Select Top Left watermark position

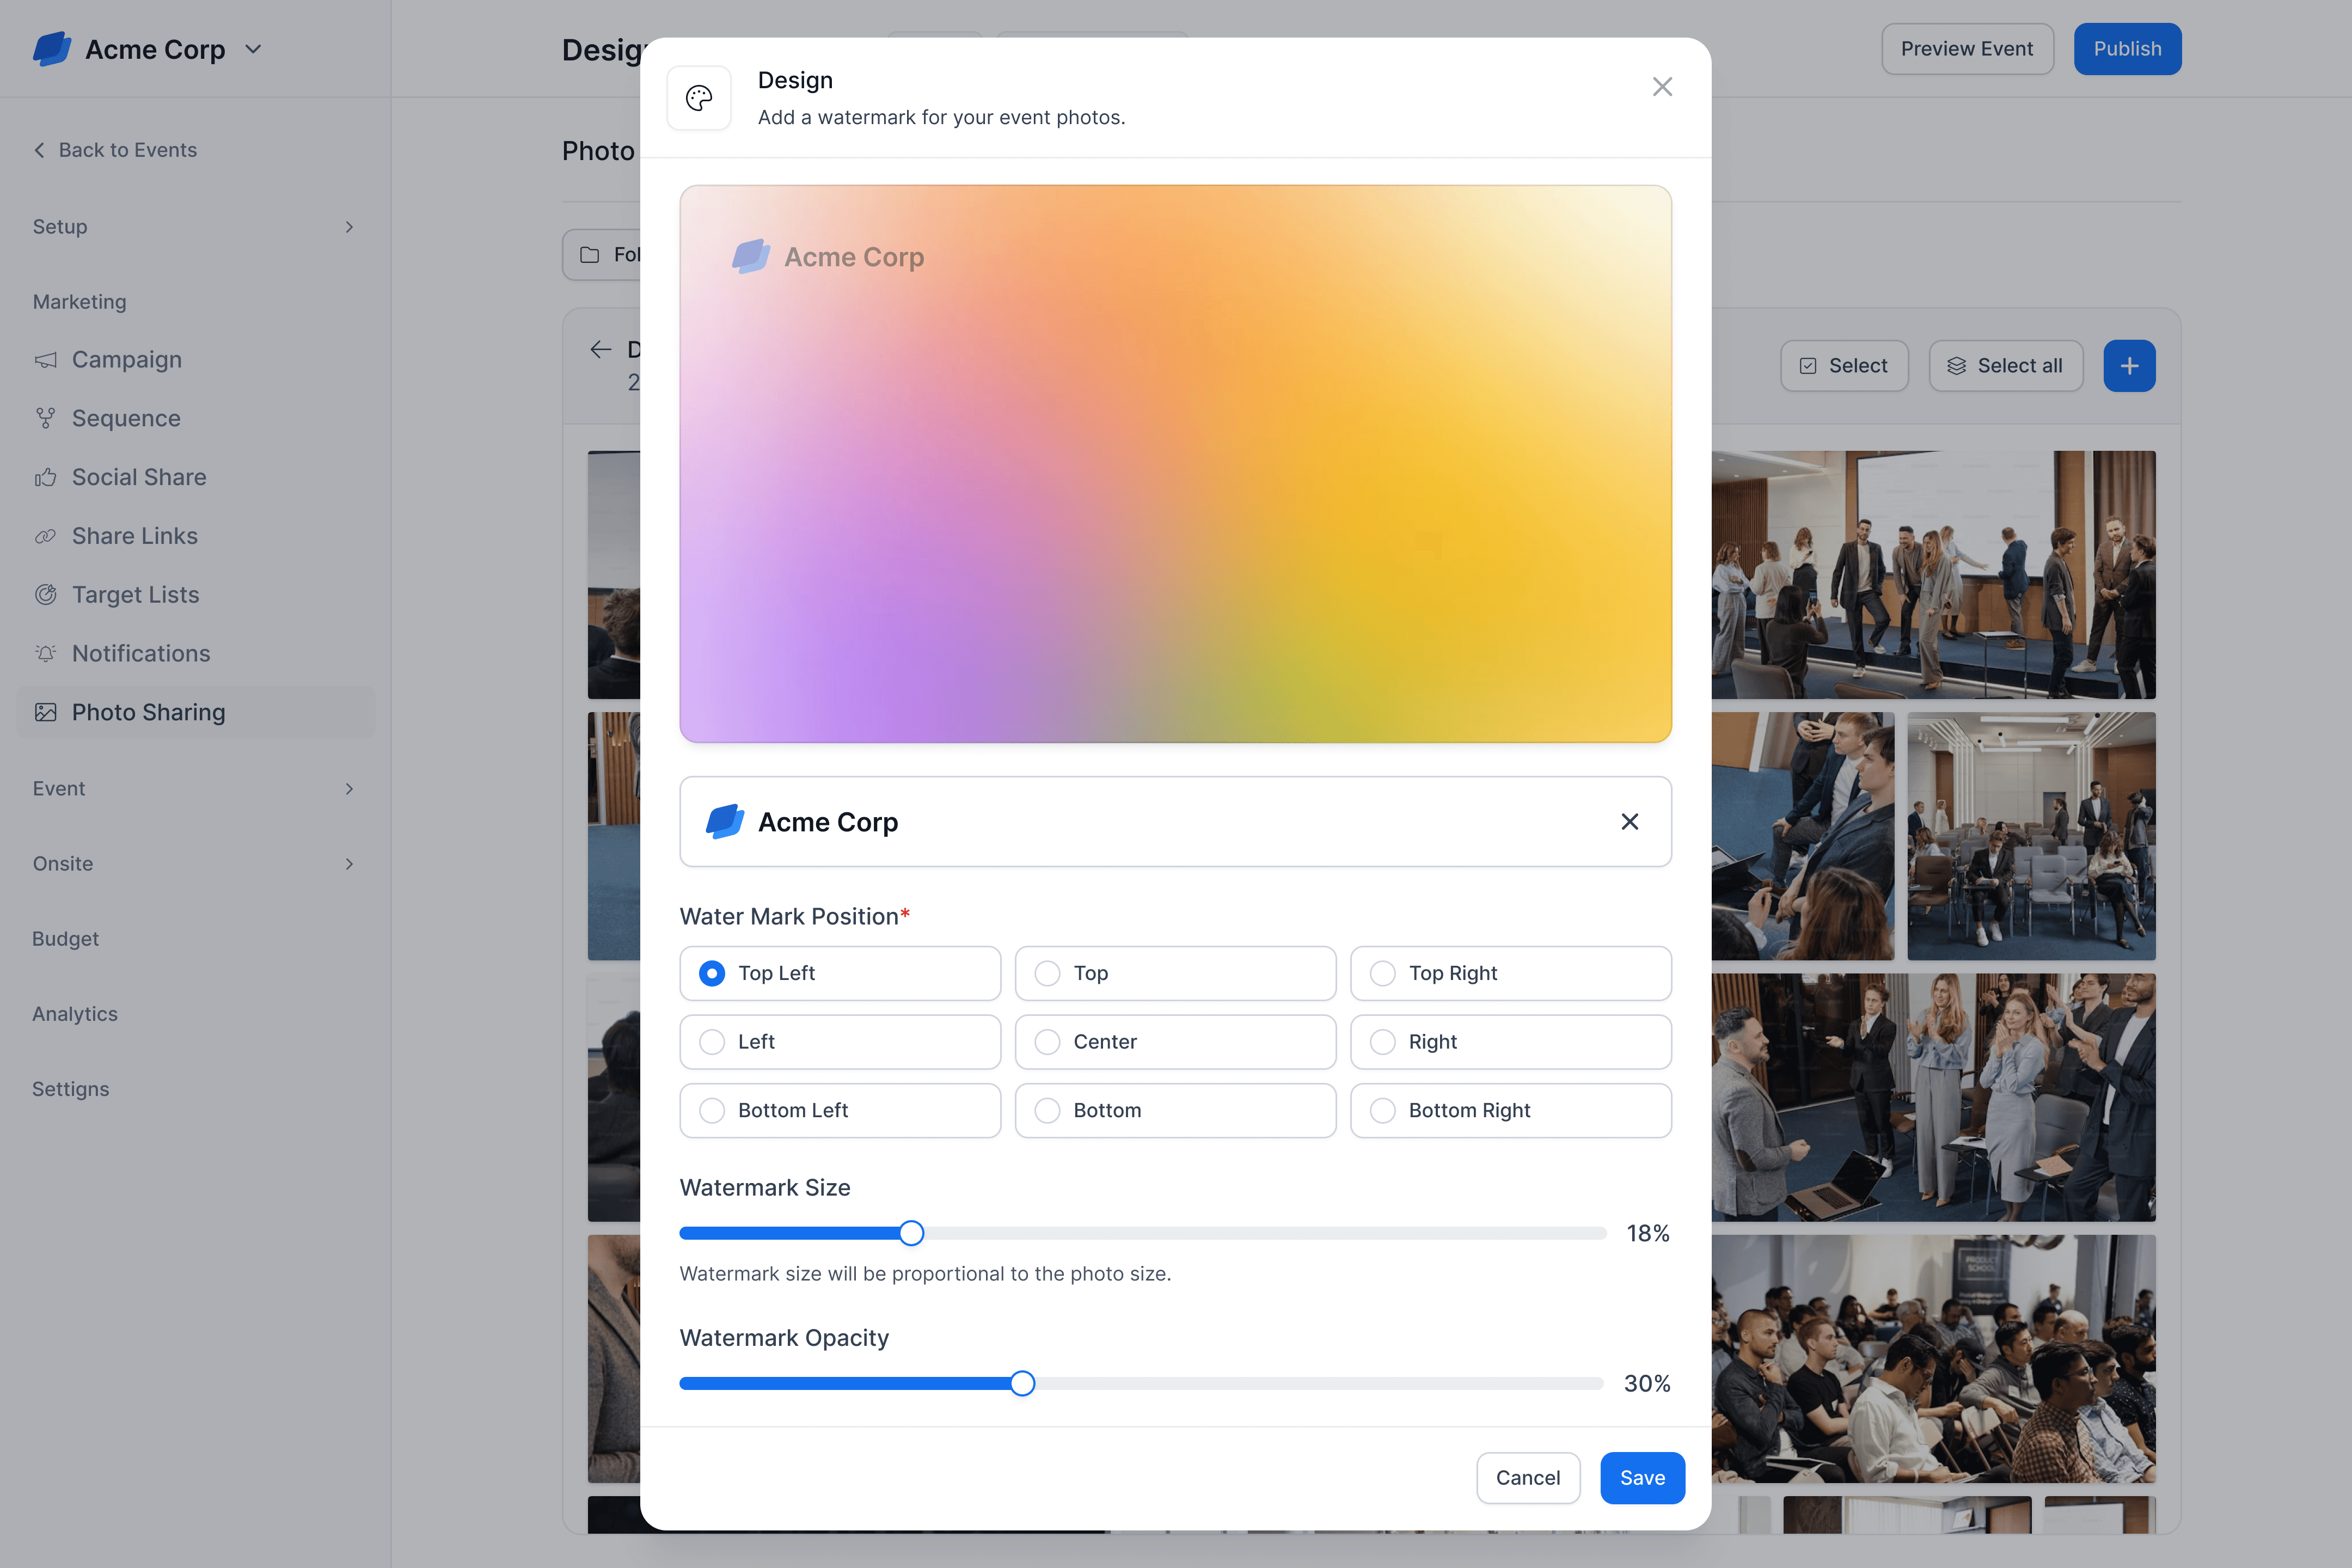[x=840, y=973]
